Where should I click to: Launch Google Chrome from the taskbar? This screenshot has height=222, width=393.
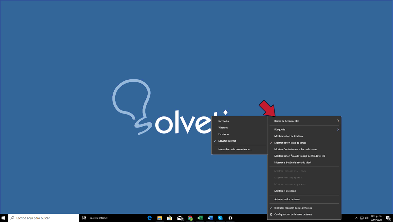pos(190,218)
